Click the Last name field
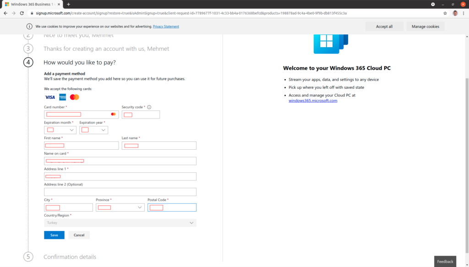 [x=159, y=146]
